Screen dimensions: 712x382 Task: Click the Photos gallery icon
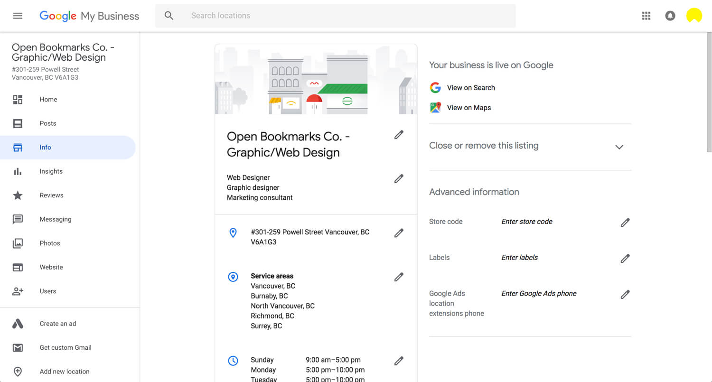tap(18, 243)
